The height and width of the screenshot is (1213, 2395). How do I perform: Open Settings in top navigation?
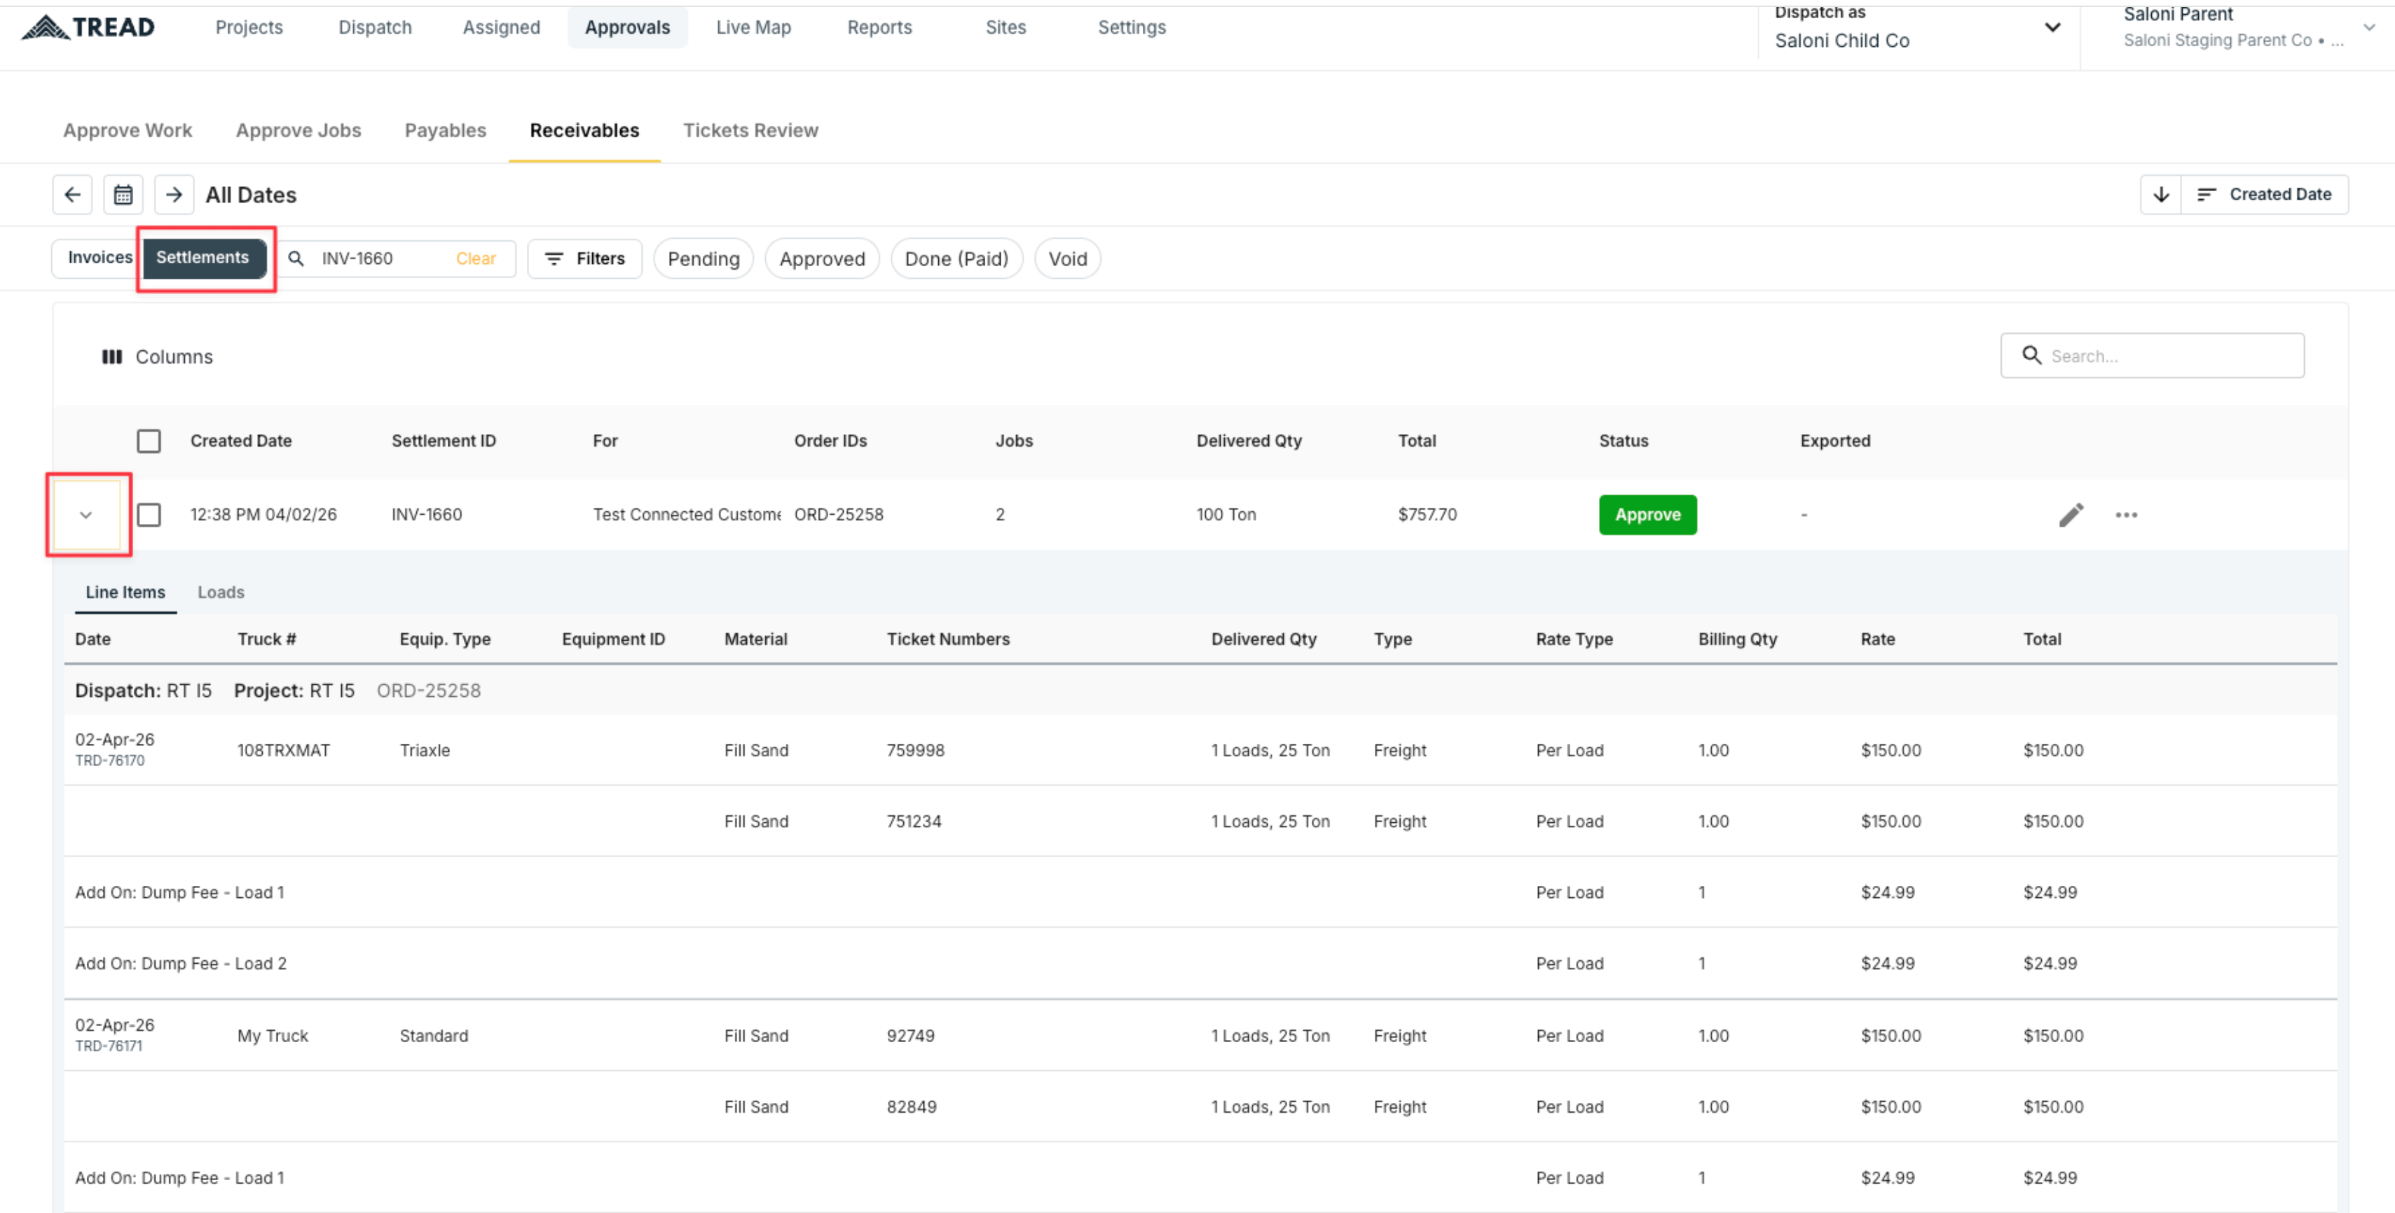point(1132,27)
